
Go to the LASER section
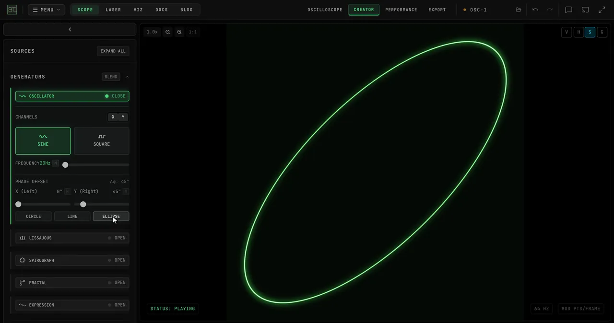click(113, 10)
